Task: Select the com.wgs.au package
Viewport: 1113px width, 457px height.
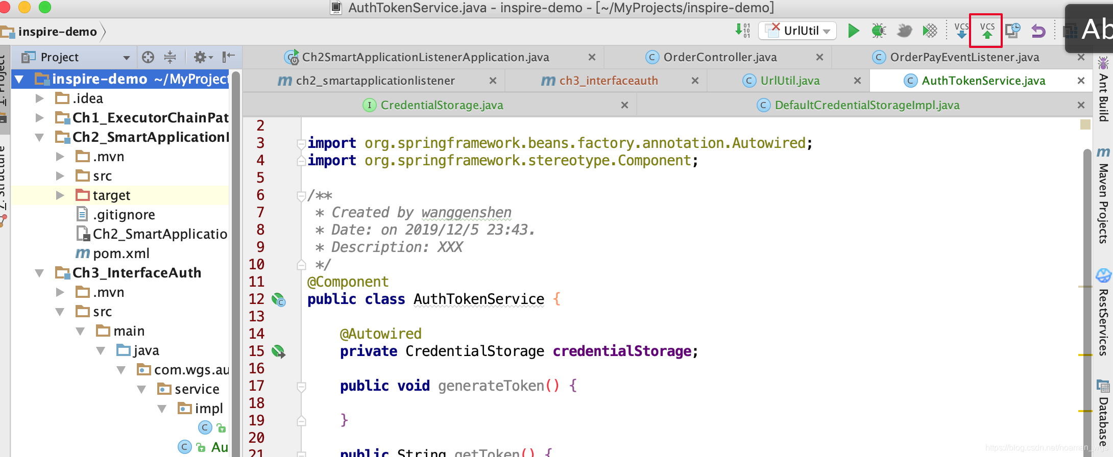Action: tap(183, 370)
